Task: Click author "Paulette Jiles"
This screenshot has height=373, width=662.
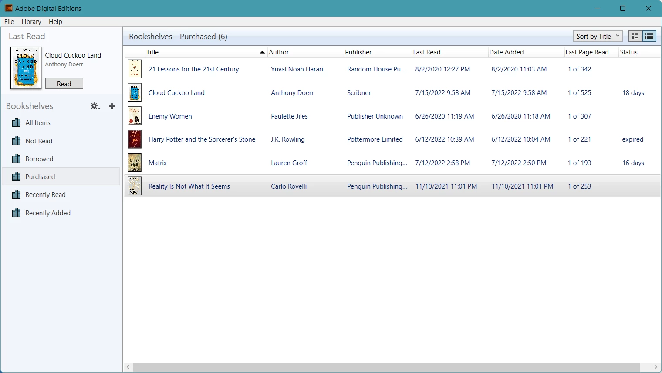Action: point(289,116)
